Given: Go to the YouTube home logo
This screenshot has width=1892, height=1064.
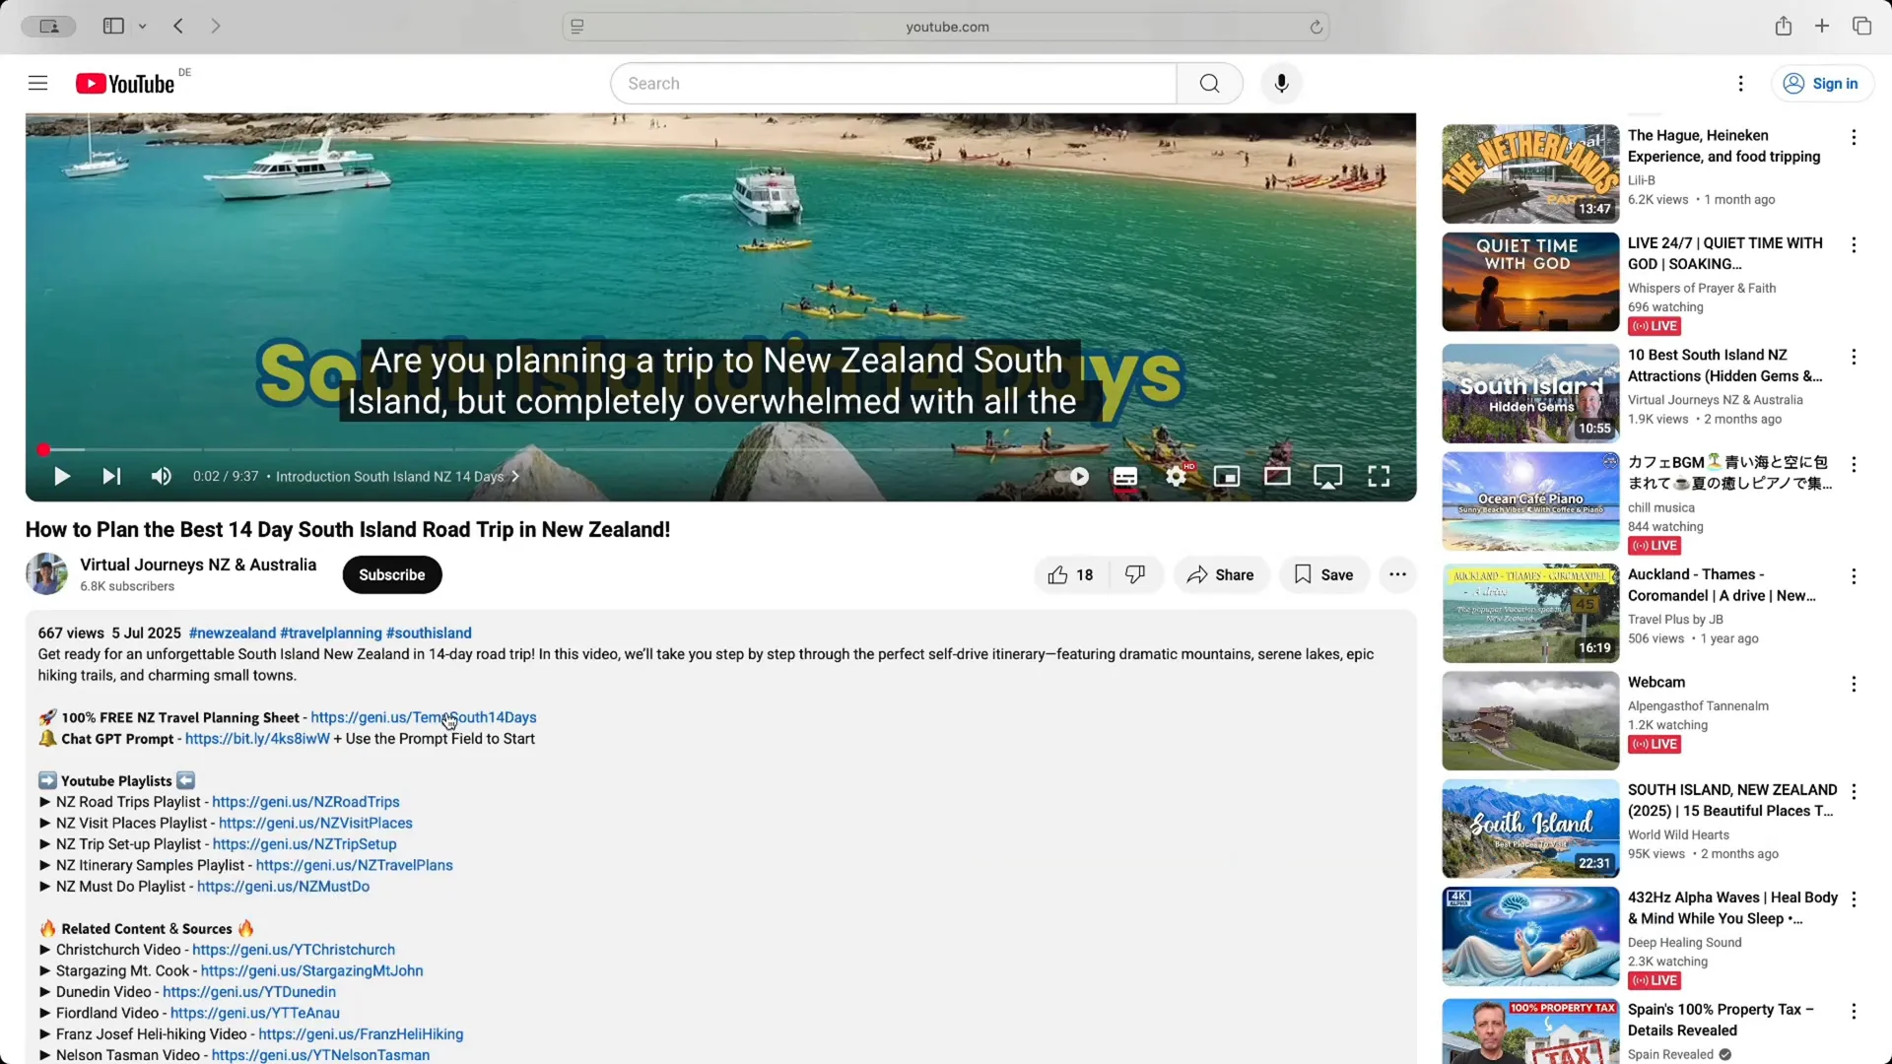Looking at the screenshot, I should [125, 84].
